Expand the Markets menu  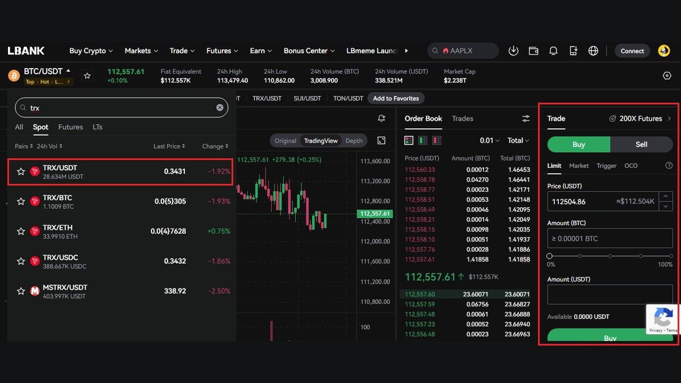(141, 50)
